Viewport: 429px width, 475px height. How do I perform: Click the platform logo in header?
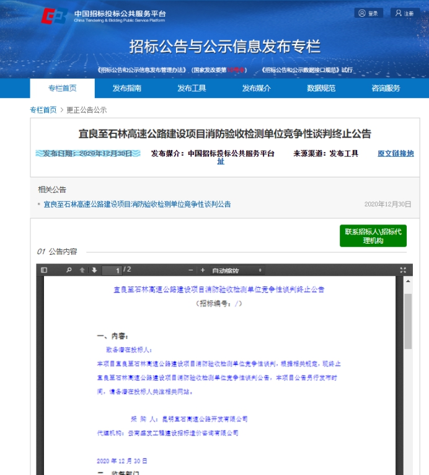(x=53, y=16)
